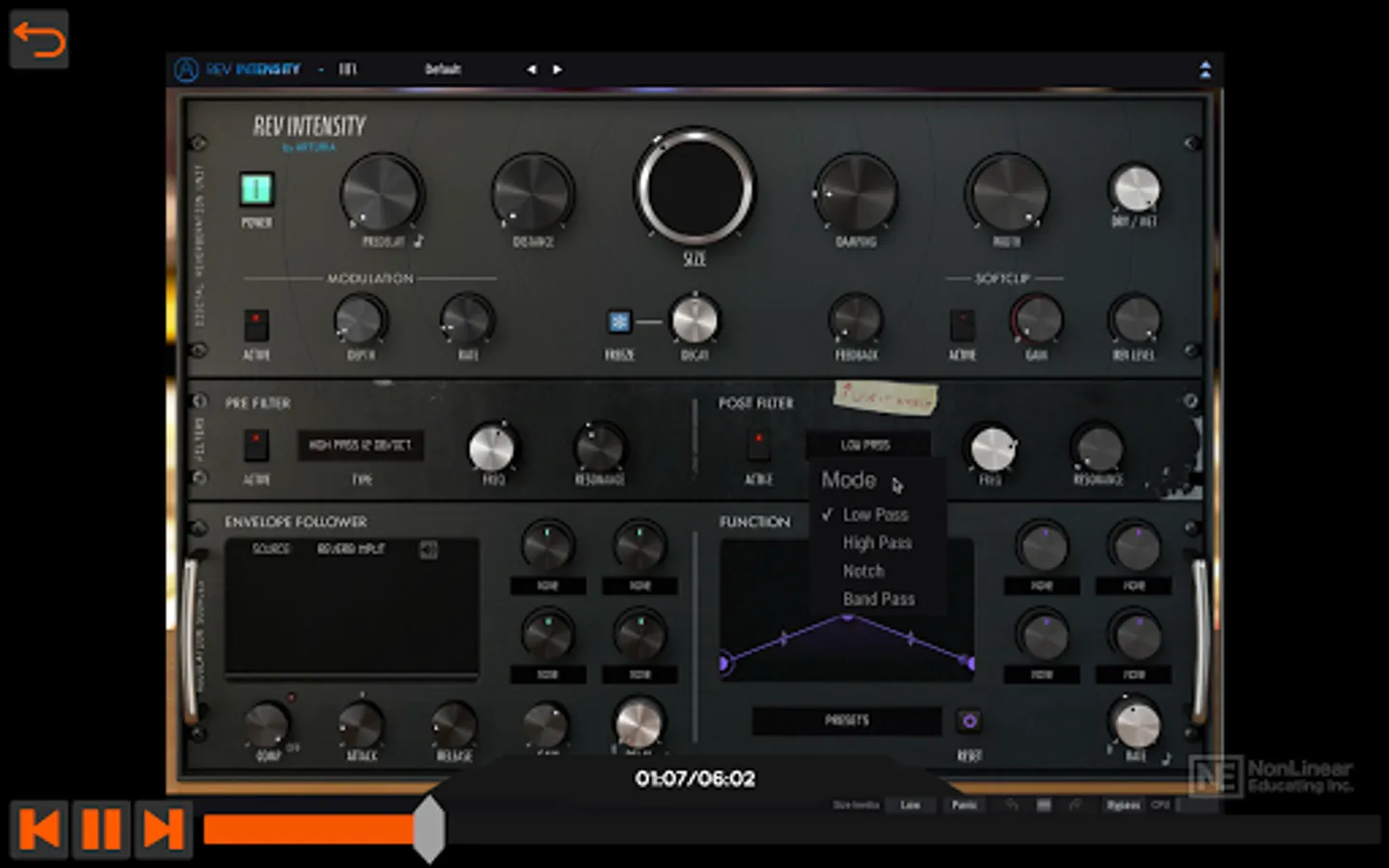Click the Post Filter Low Pass type dropdown
Viewport: 1389px width, 868px height.
coord(868,445)
